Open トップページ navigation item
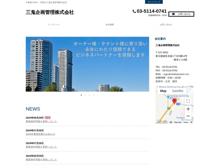This screenshot has width=220, height=165. (x=54, y=25)
